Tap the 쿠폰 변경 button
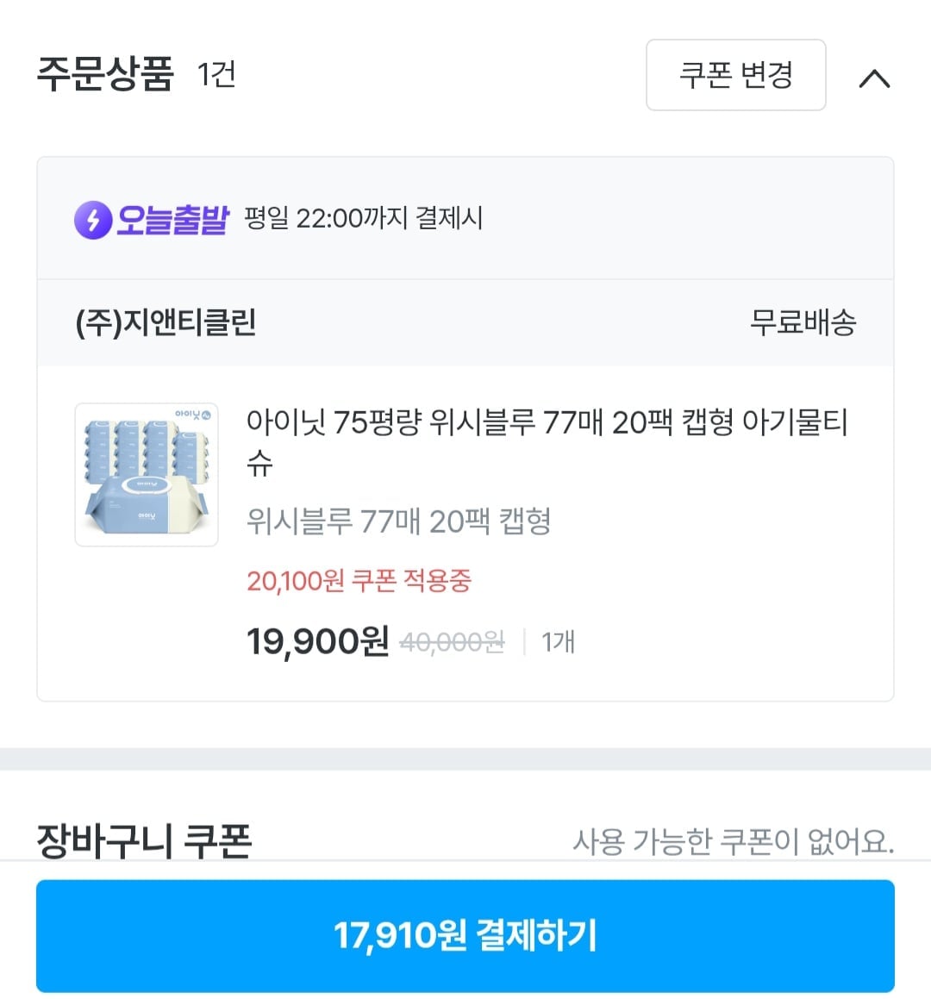Screen dimensions: 931x999 click(x=735, y=75)
